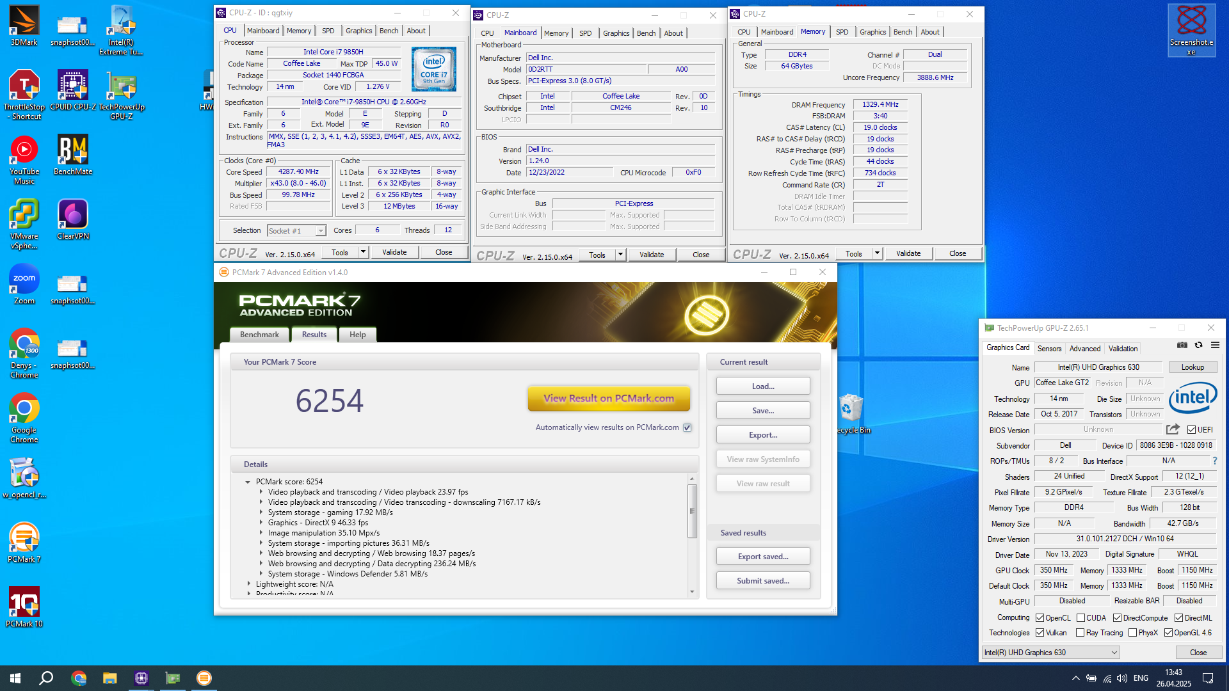Open YouTube Music desktop icon
This screenshot has height=691, width=1229.
24,160
